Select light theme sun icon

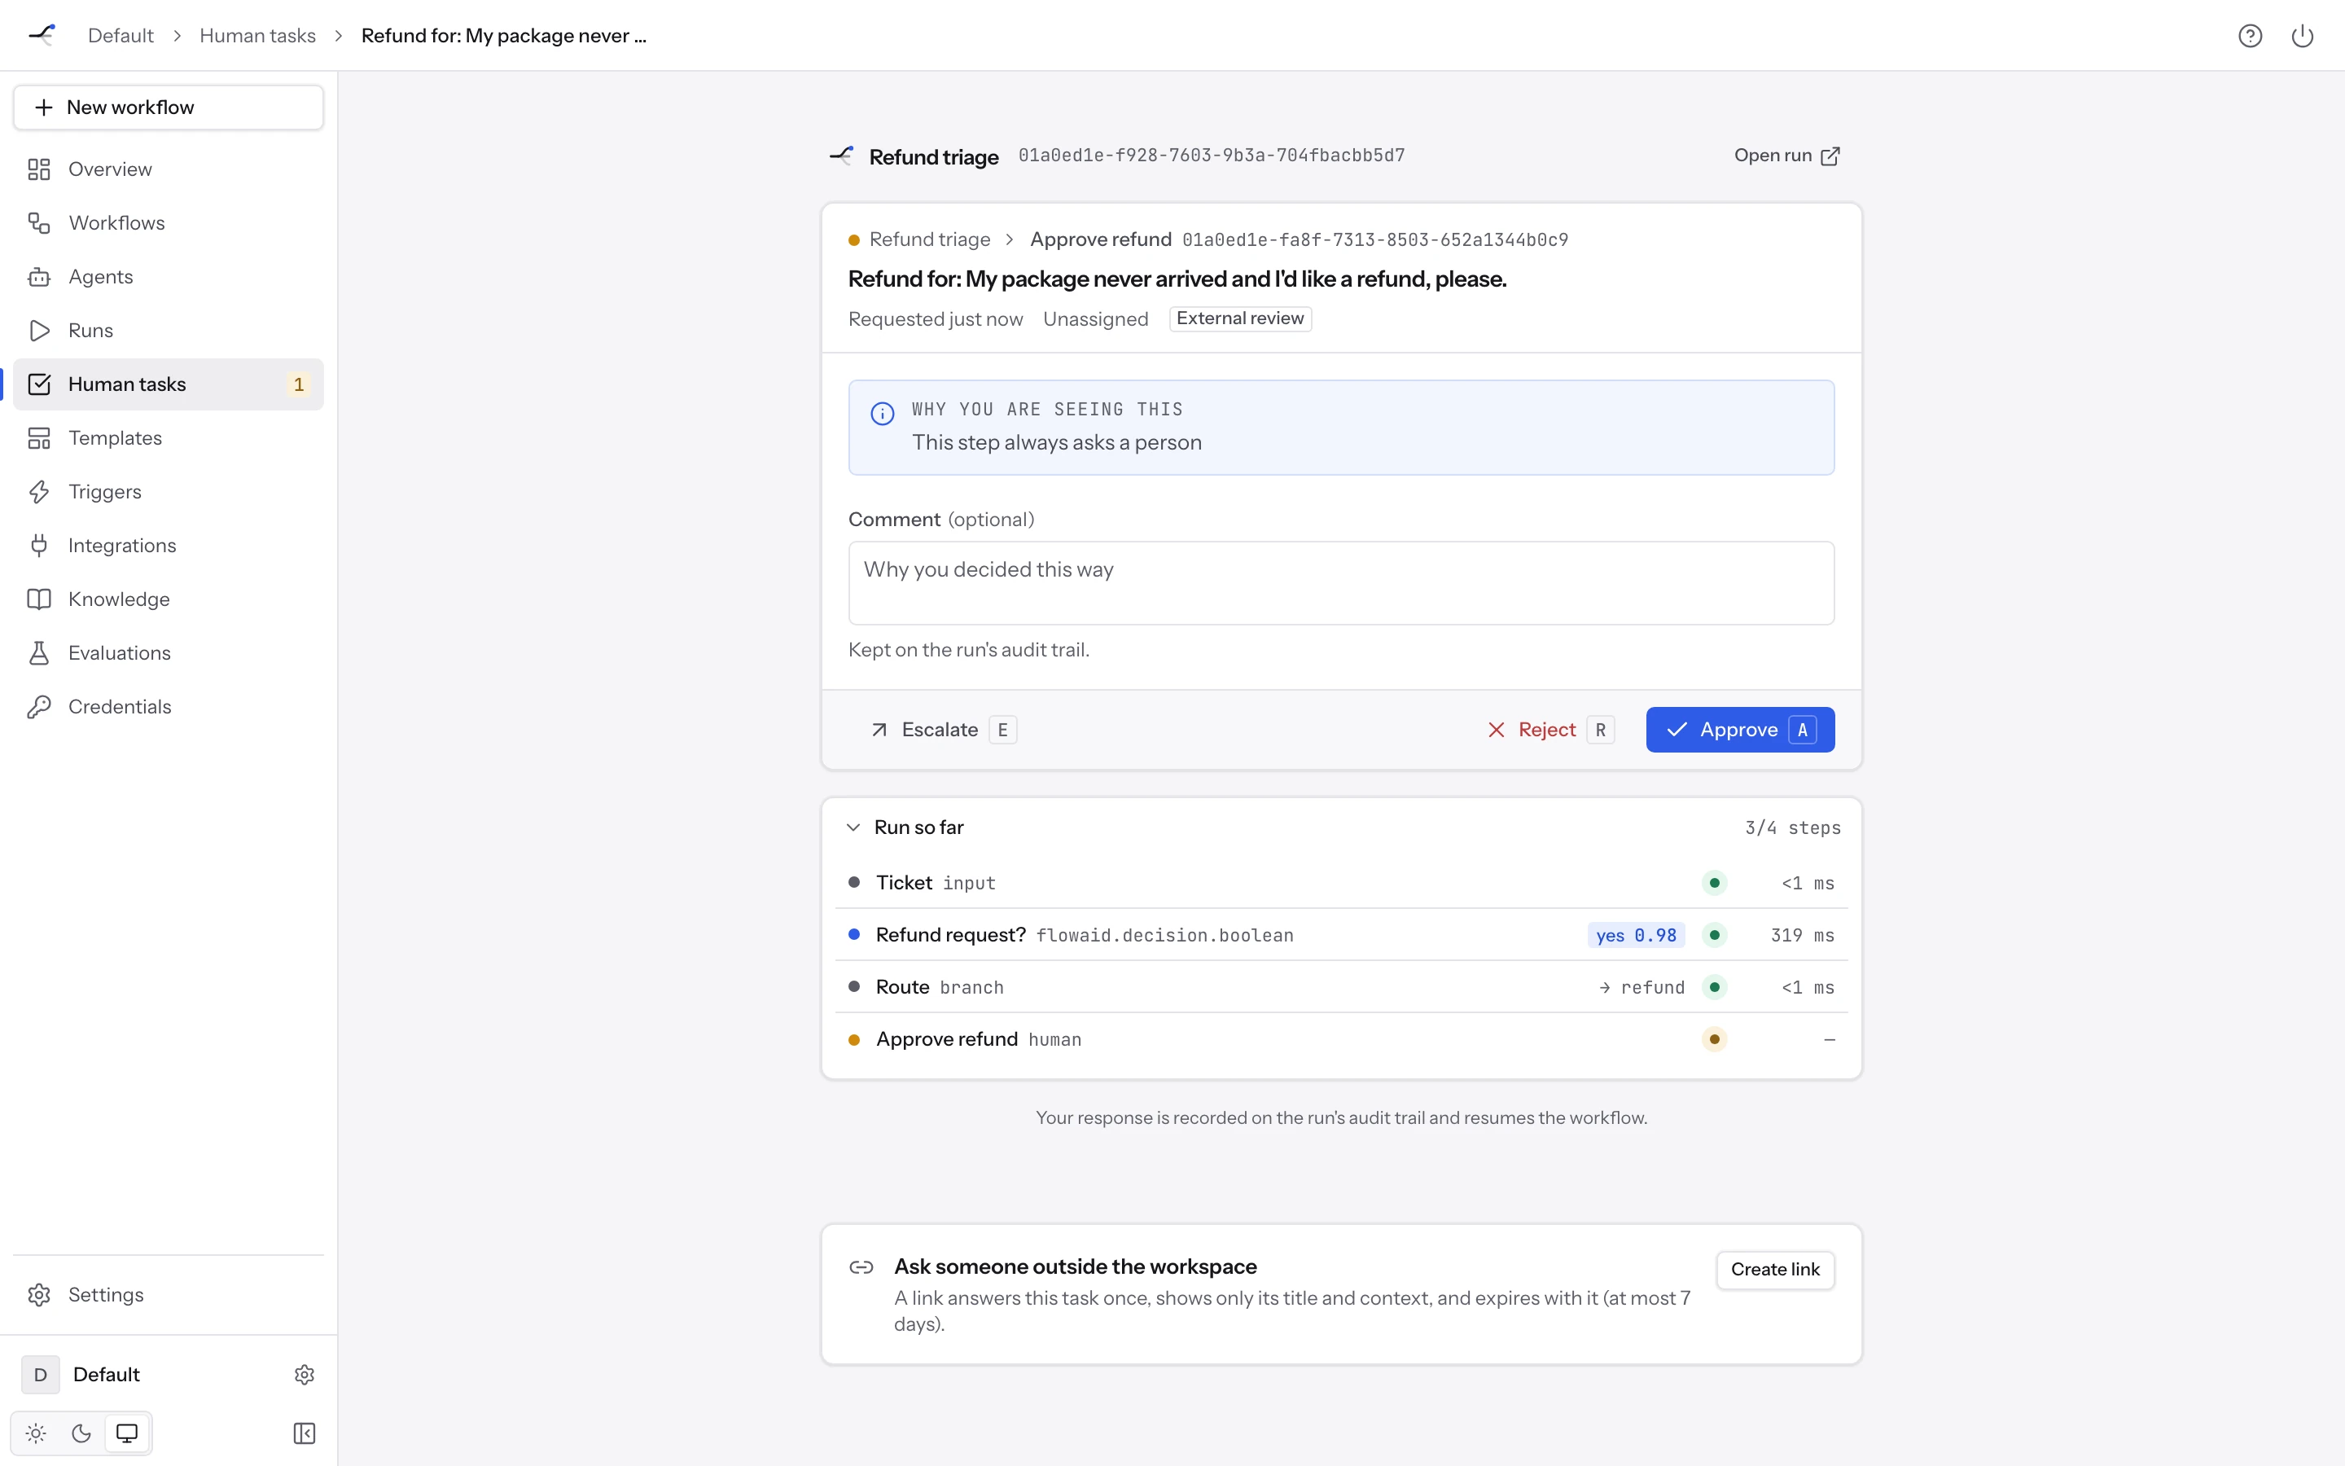click(x=36, y=1433)
